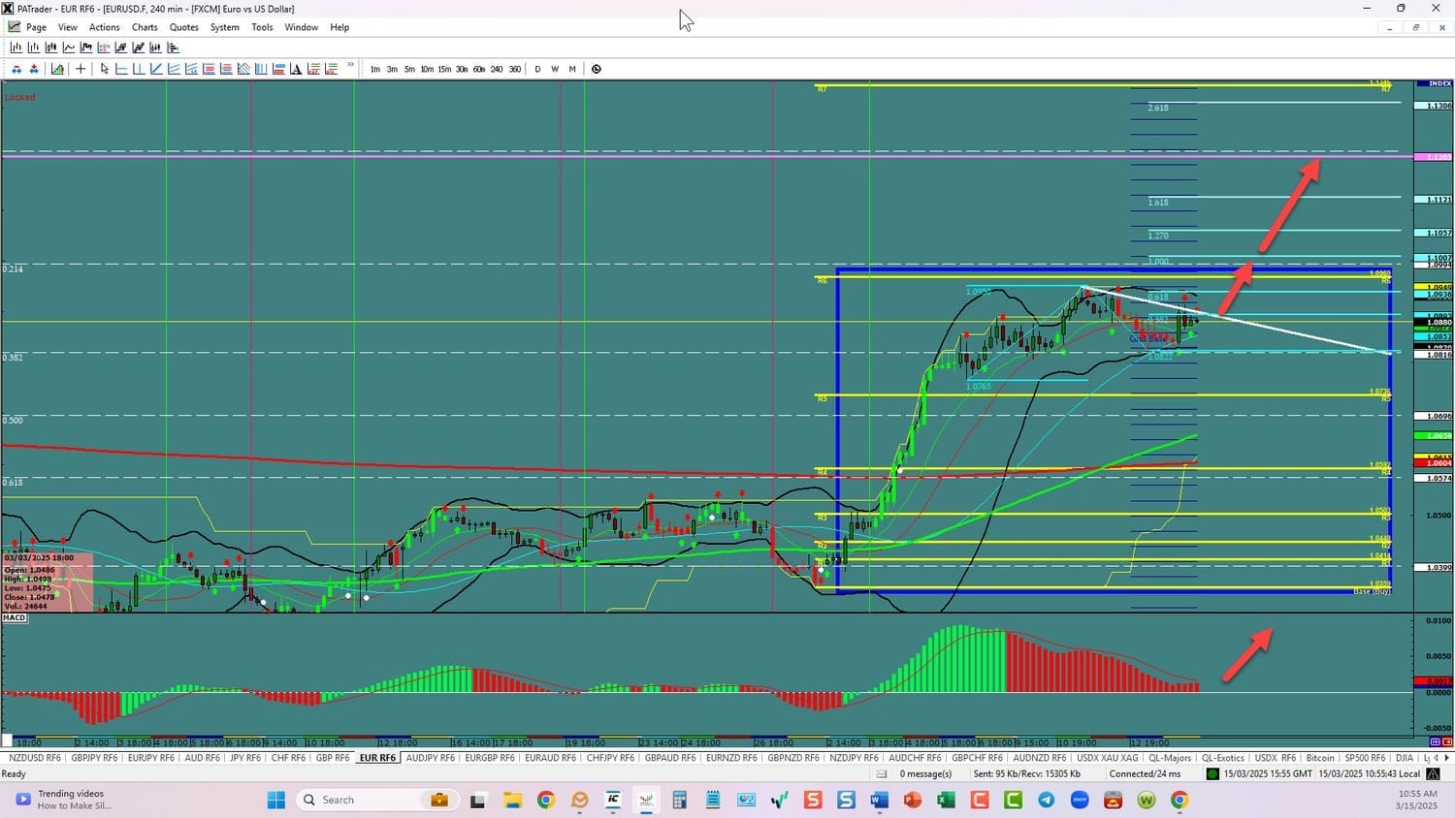Select the diagonal trend line tool
The image size is (1455, 818).
click(156, 69)
